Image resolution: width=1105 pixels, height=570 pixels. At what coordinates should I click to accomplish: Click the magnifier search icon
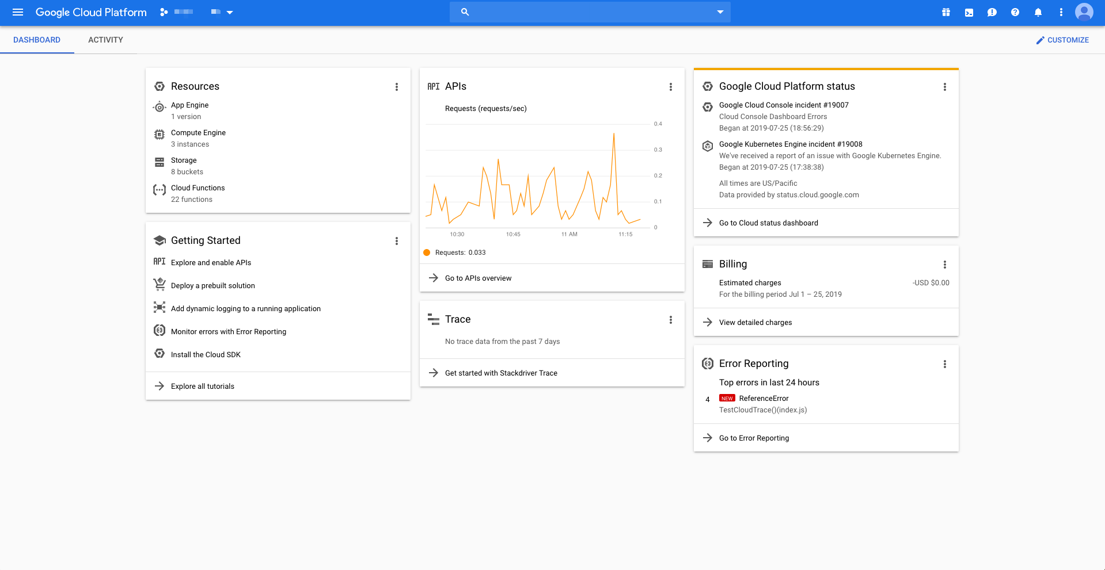(x=465, y=12)
